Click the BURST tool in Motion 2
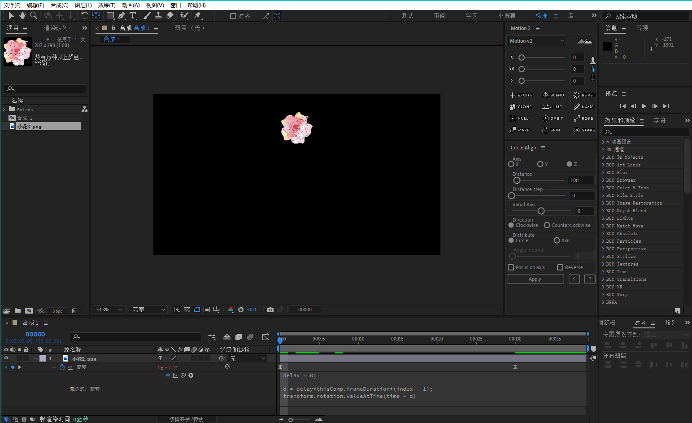 [584, 95]
